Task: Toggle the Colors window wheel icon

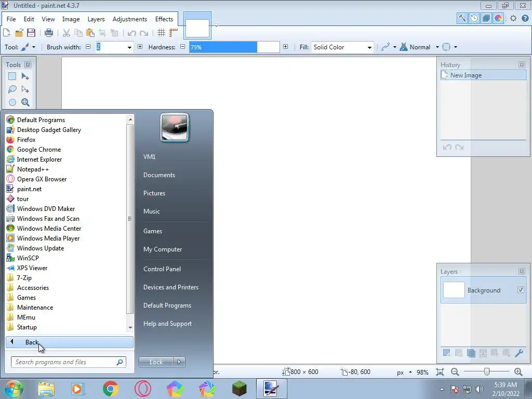Action: (498, 18)
